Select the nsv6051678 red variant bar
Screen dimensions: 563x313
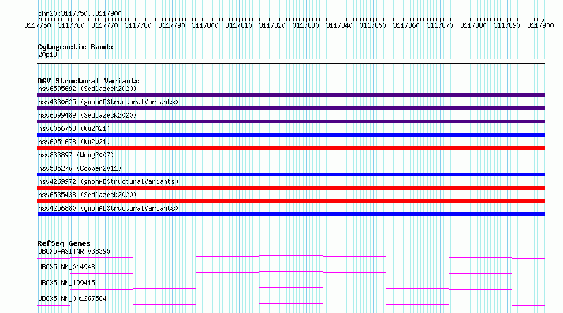[x=291, y=148]
